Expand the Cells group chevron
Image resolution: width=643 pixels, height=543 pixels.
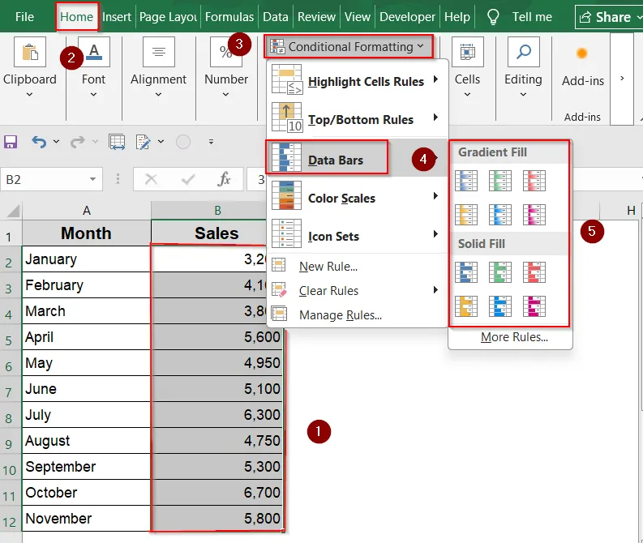[468, 95]
